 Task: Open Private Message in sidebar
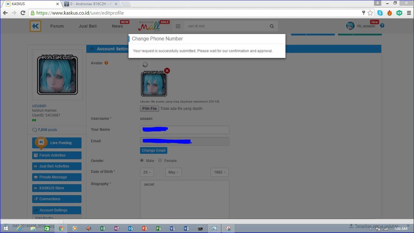(57, 177)
